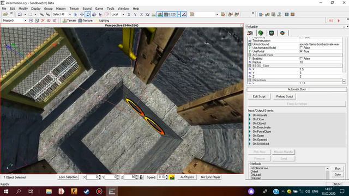Click the Goto method button
The width and height of the screenshot is (349, 196).
click(x=338, y=175)
